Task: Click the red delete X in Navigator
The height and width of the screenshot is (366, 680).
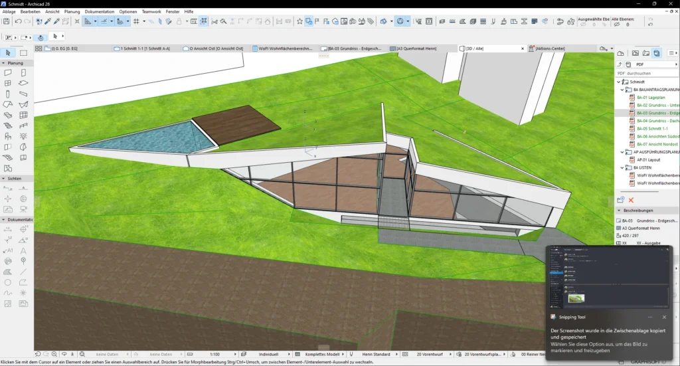Action: [631, 200]
